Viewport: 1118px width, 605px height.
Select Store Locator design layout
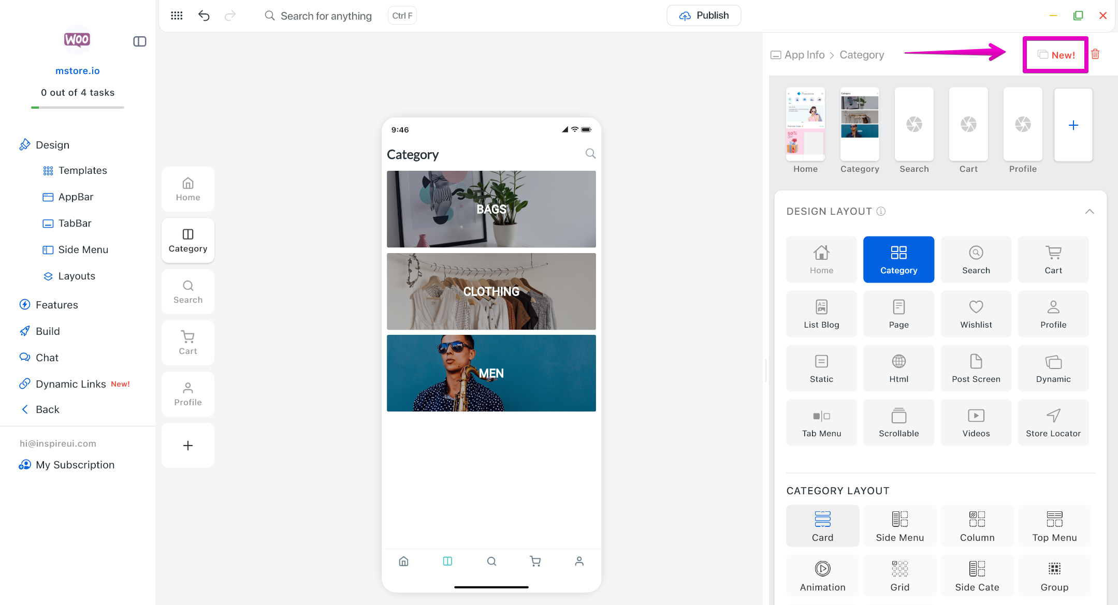coord(1053,422)
